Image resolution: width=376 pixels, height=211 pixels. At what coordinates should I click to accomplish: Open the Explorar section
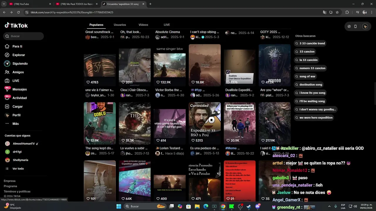tap(19, 55)
